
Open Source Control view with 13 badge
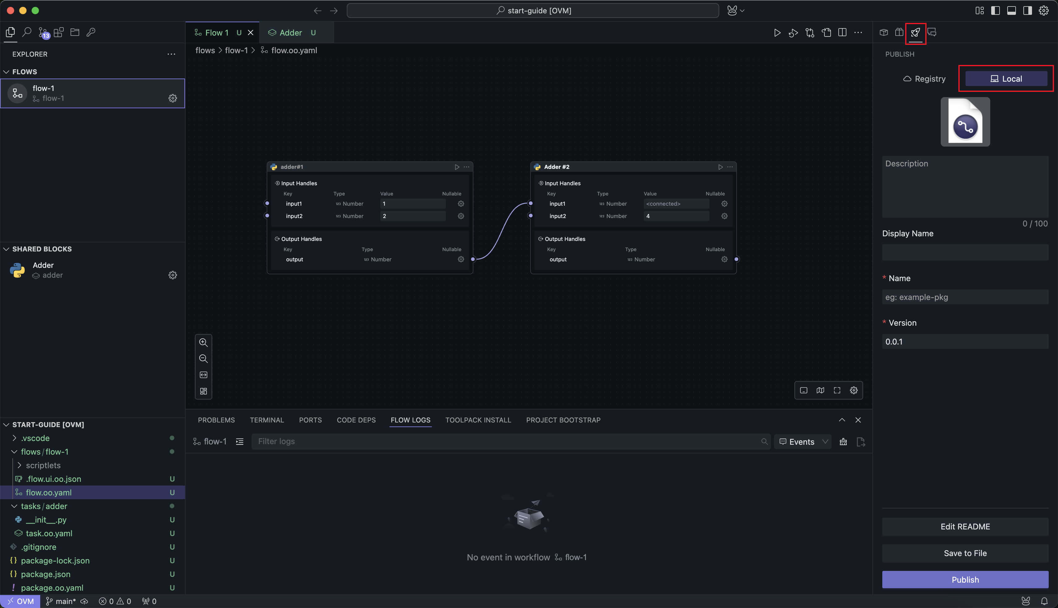(x=43, y=32)
